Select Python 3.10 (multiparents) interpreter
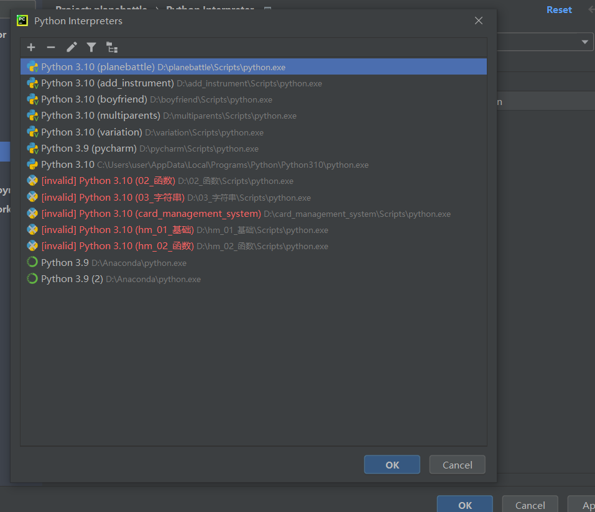The width and height of the screenshot is (595, 512). 254,116
